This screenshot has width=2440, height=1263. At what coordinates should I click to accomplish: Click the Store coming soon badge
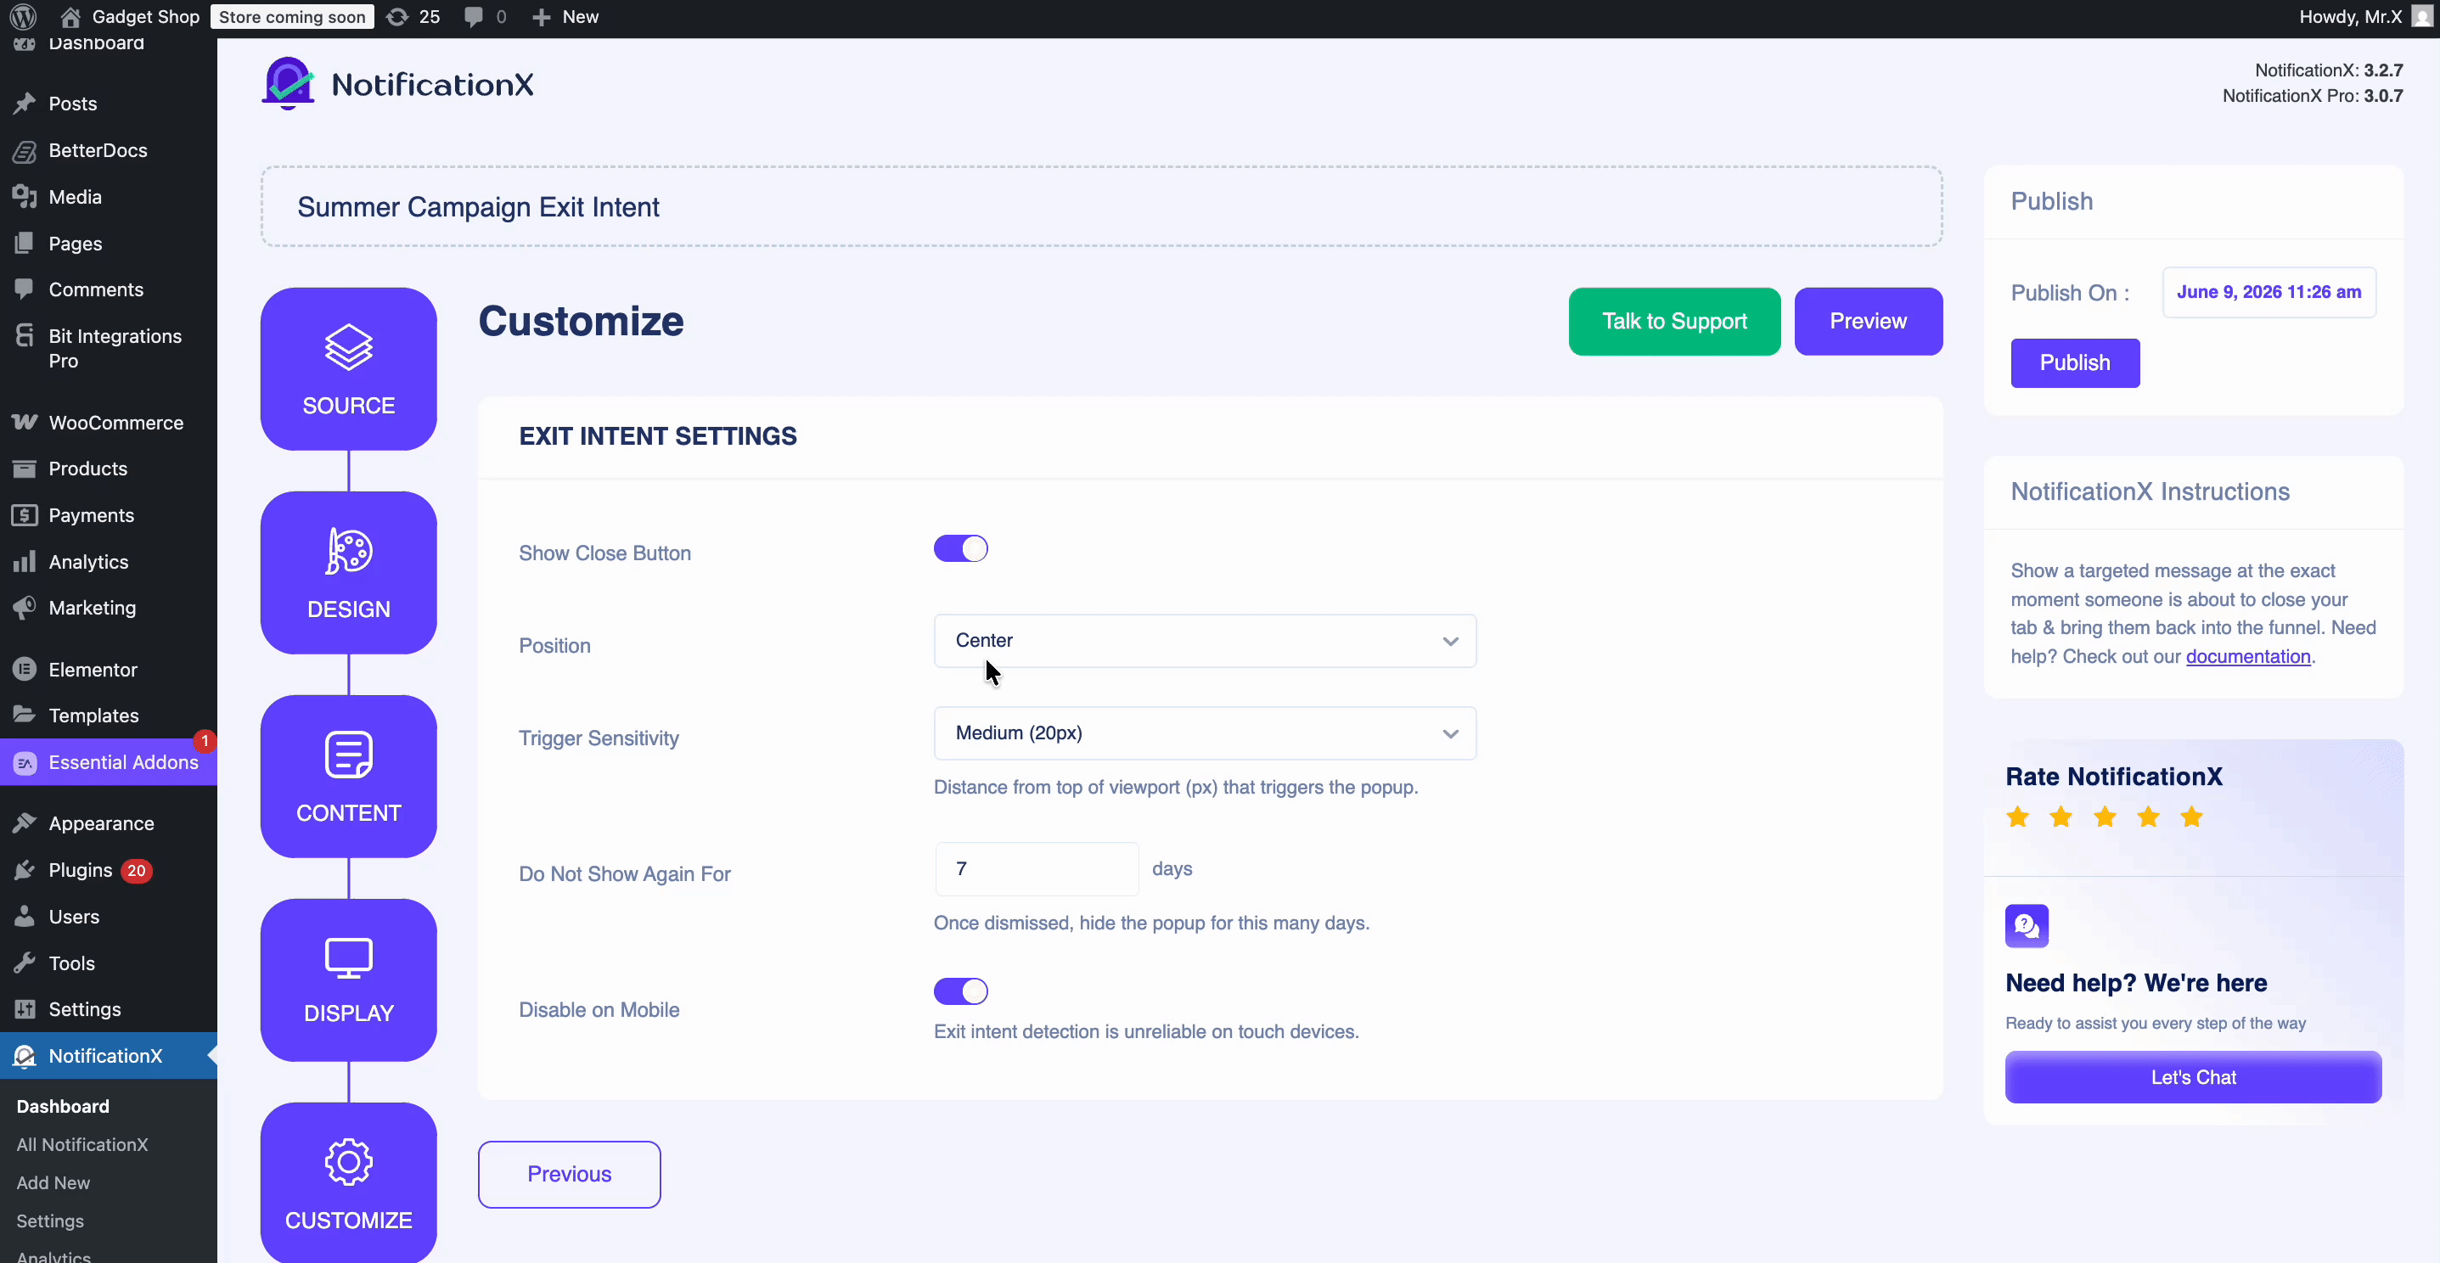pyautogui.click(x=292, y=17)
